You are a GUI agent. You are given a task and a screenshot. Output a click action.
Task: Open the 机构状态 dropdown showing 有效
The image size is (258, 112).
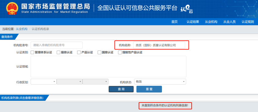tap(160, 82)
